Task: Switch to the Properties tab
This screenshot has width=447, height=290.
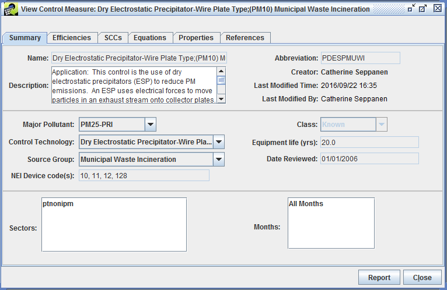Action: point(196,38)
